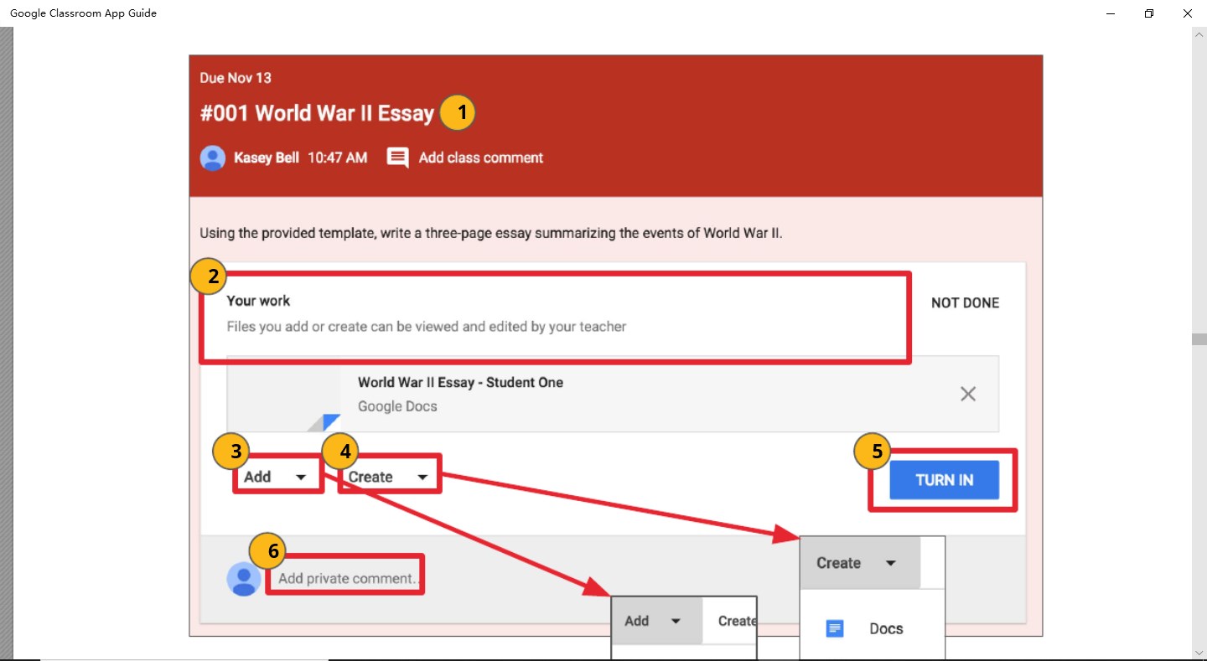Click the scrollbar up arrow

click(x=1199, y=35)
